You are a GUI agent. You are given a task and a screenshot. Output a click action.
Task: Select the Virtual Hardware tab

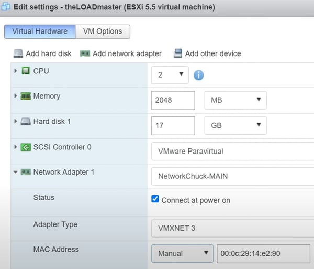[40, 31]
